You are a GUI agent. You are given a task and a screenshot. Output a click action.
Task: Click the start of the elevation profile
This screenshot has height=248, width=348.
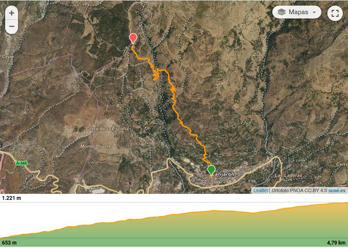click(x=2, y=237)
